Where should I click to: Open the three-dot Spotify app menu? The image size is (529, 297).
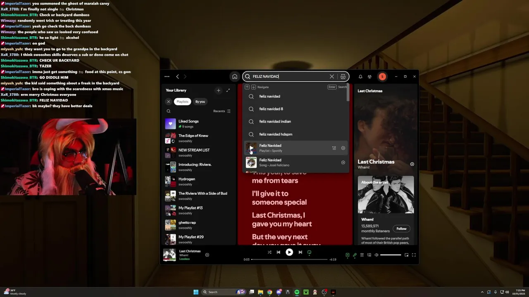click(167, 76)
